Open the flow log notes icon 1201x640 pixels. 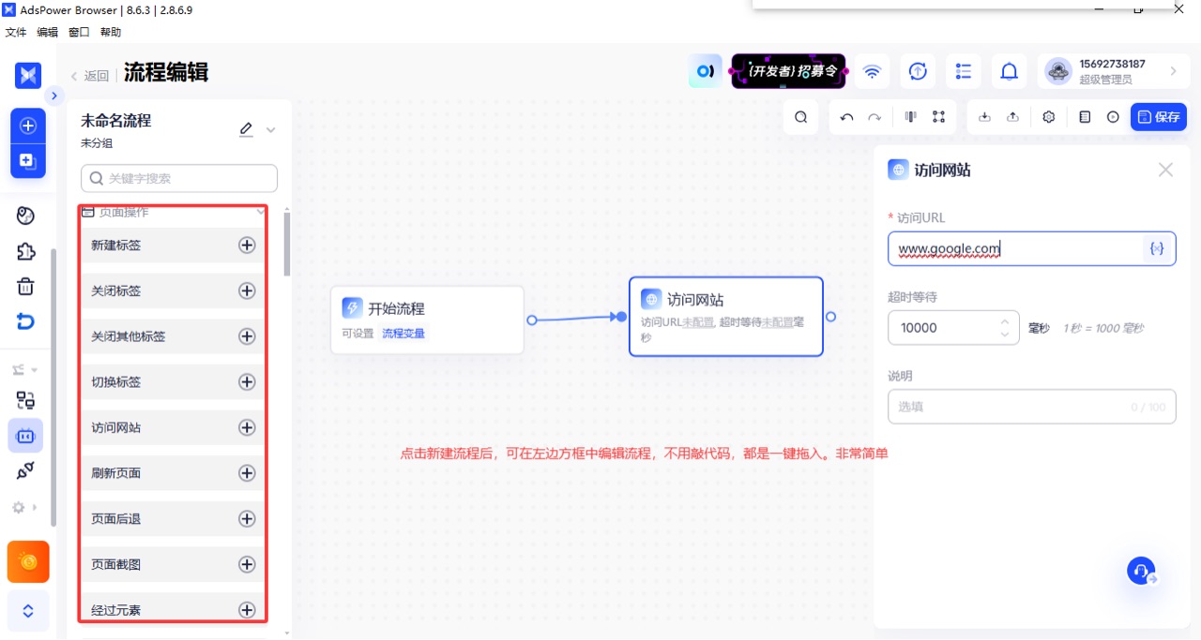tap(1085, 117)
